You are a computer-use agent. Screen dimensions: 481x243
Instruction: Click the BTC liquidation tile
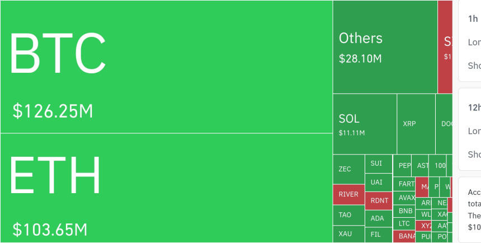click(166, 67)
